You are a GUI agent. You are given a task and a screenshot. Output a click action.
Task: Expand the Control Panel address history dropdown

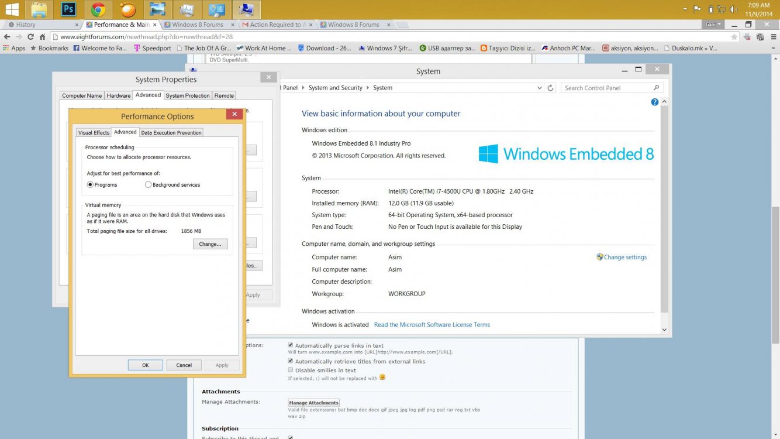(x=539, y=88)
